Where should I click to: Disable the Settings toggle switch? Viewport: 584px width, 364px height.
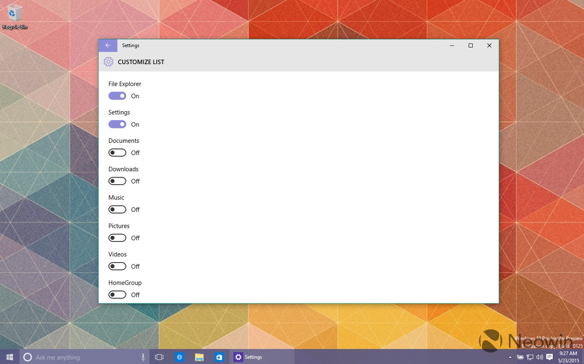117,124
